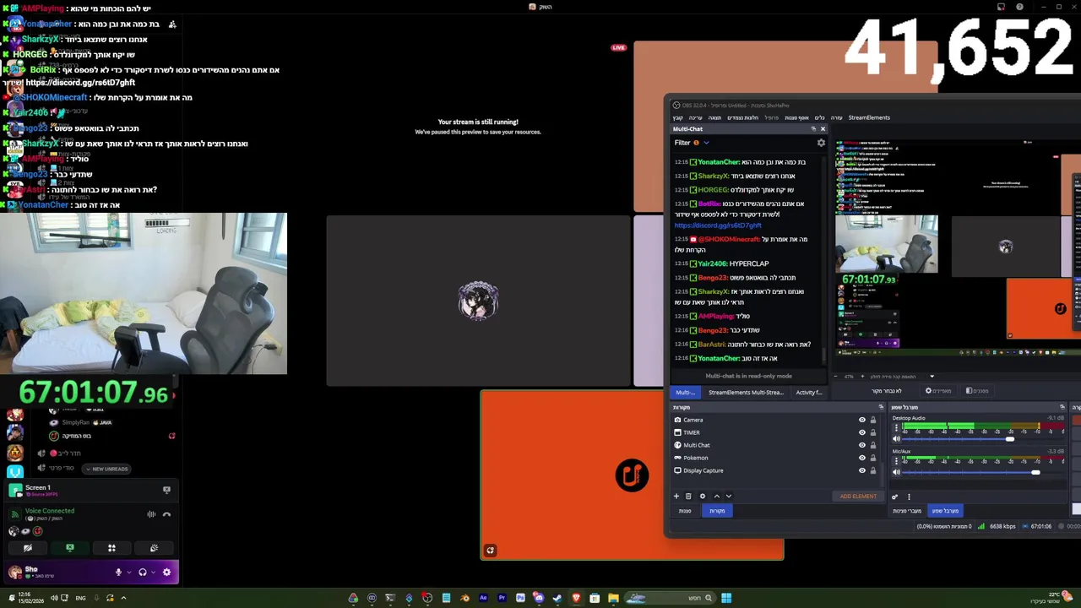The width and height of the screenshot is (1081, 608).
Task: Open Discord headphones output options chevron
Action: point(153,573)
